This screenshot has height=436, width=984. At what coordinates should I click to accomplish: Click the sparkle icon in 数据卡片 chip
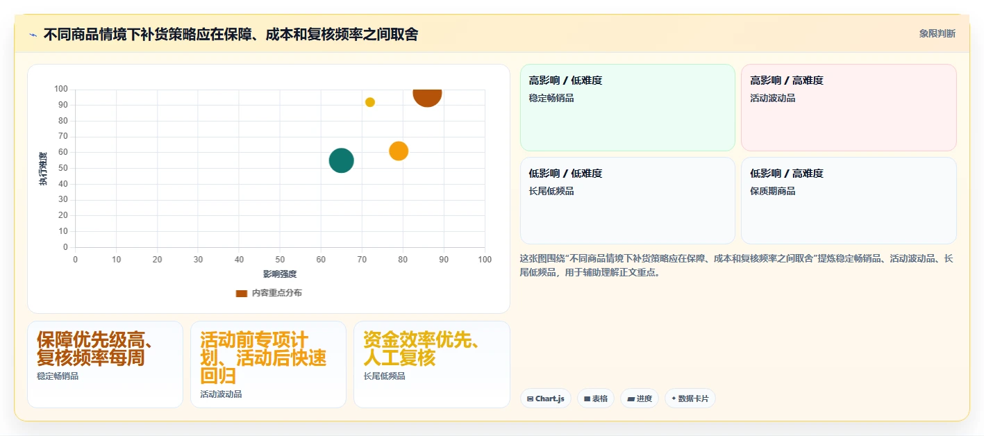pos(674,399)
